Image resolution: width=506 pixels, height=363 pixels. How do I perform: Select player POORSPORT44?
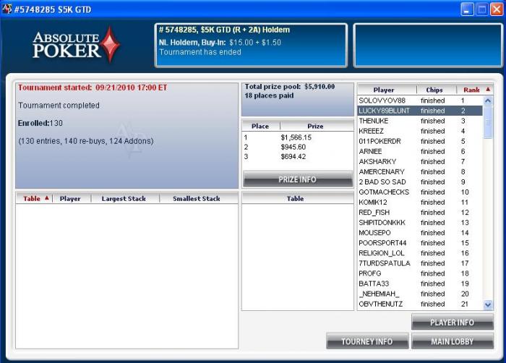(420, 243)
